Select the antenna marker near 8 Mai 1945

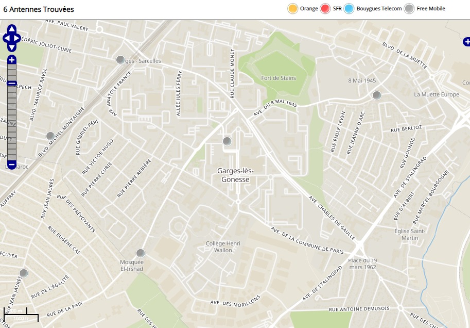[x=377, y=95]
